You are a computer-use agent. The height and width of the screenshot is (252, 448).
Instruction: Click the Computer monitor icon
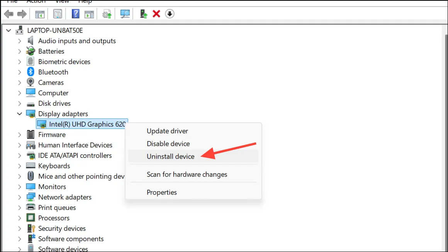point(31,93)
